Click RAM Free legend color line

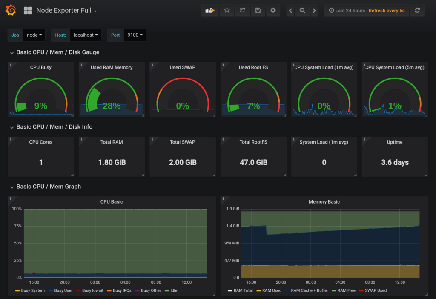[x=334, y=290]
